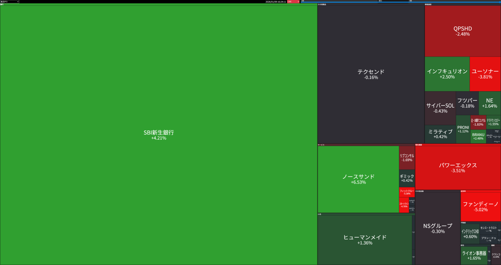The width and height of the screenshot is (501, 265).
Task: Click the blue time slider handle
Action: (500, 2)
